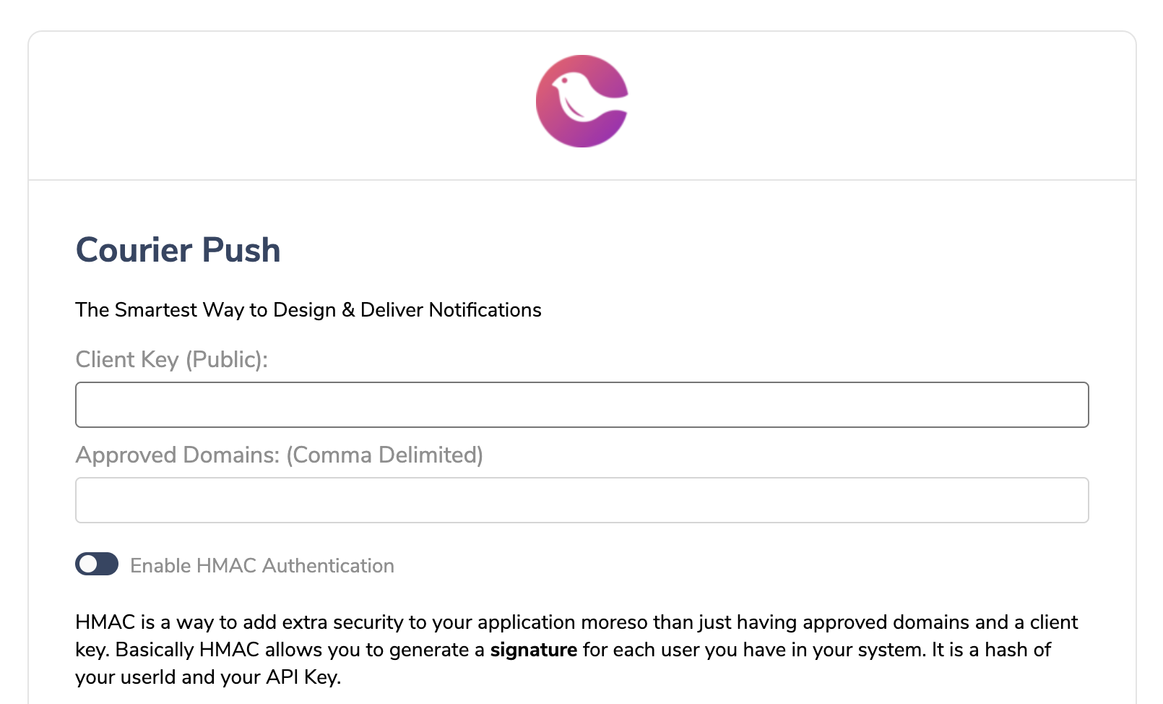This screenshot has width=1163, height=704.
Task: Click the line starting key. Basically HMAC allows
Action: tap(563, 650)
